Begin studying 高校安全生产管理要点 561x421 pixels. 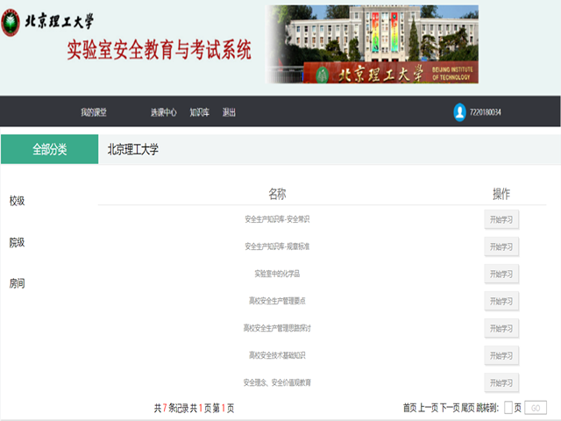(501, 301)
